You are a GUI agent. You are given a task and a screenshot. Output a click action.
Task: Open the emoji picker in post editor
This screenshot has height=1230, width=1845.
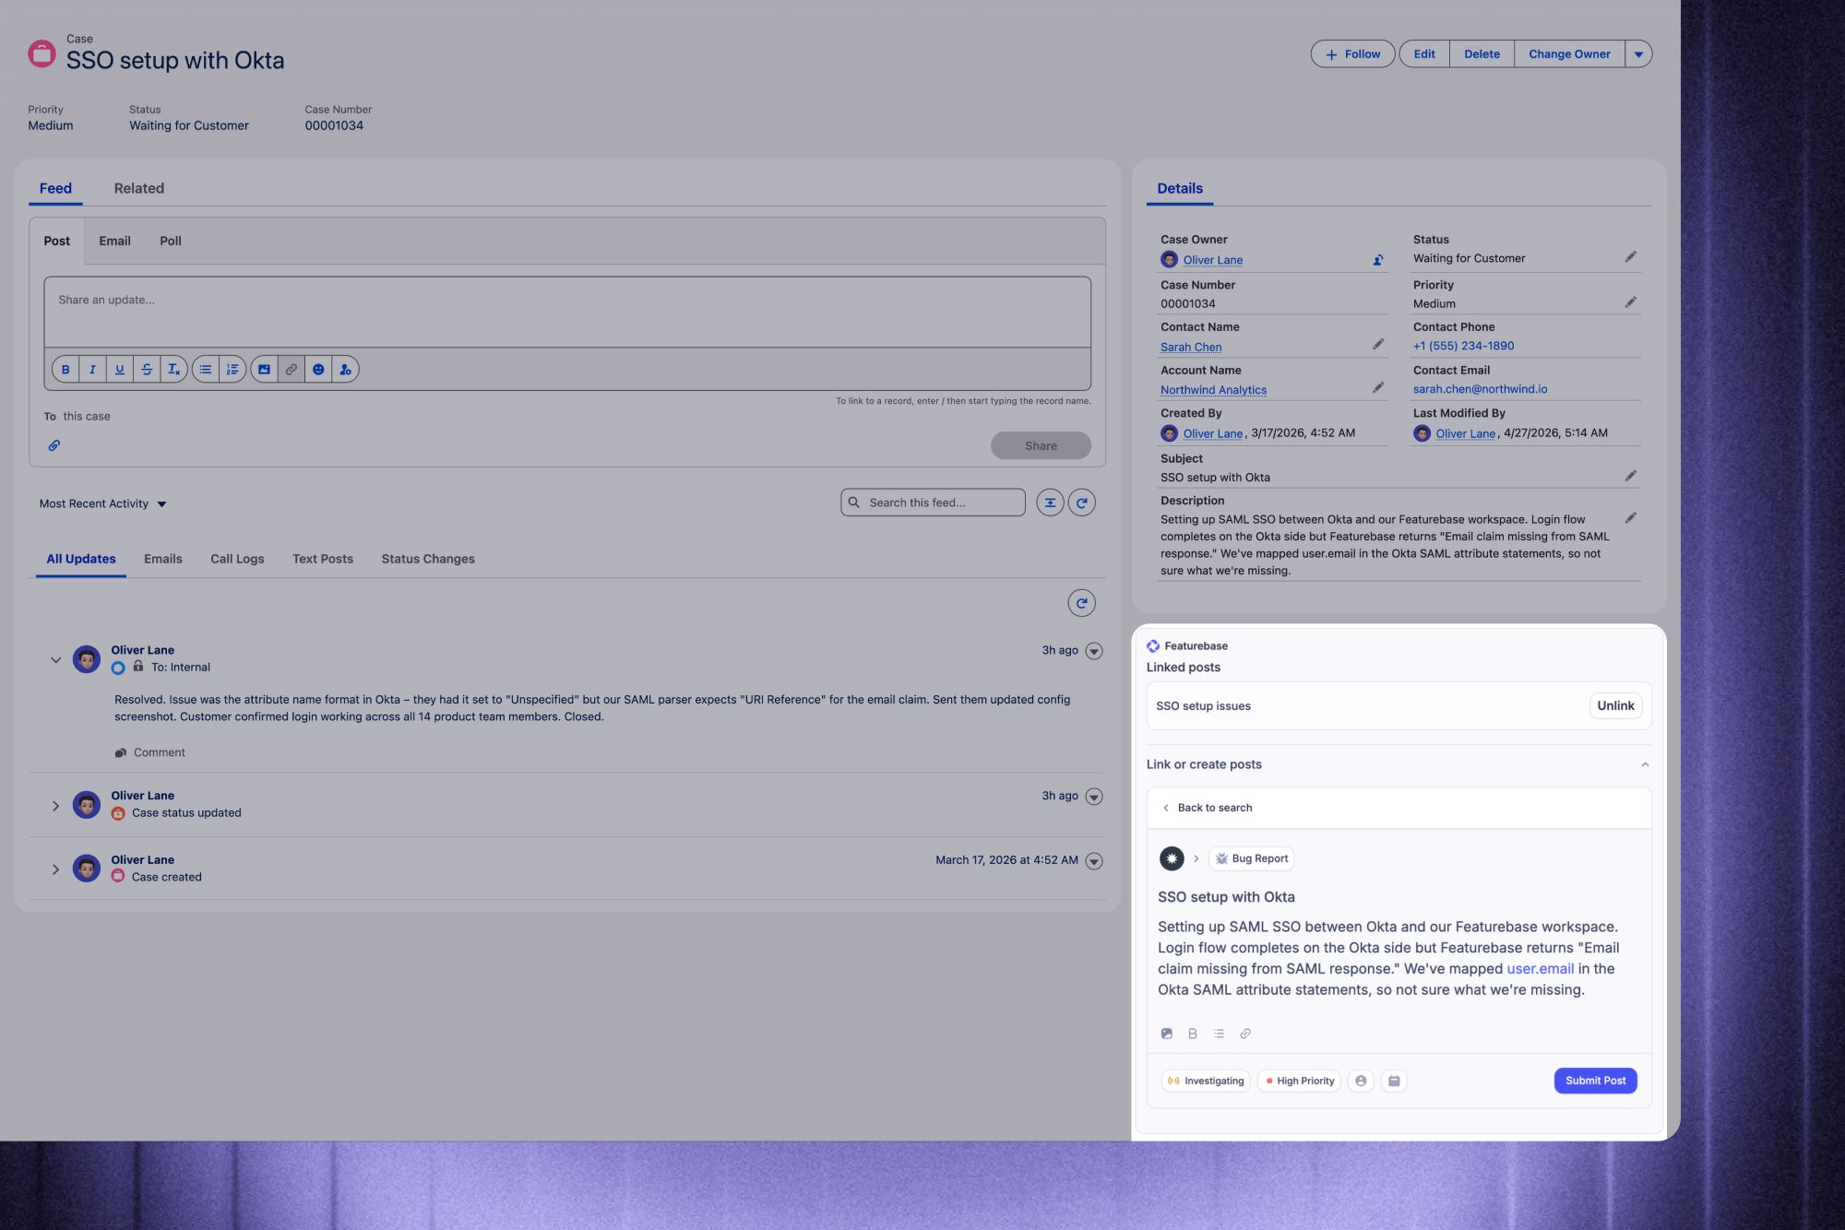point(318,370)
